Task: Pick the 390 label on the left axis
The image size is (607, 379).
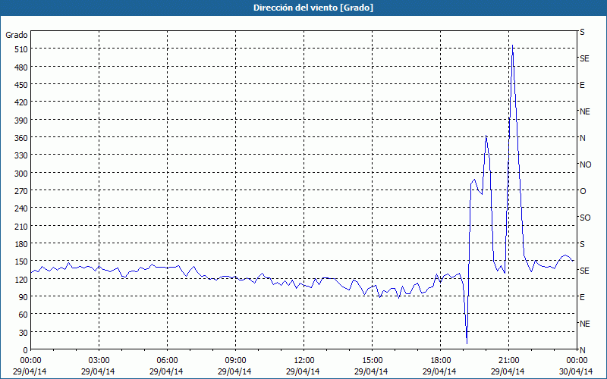Action: tap(21, 121)
